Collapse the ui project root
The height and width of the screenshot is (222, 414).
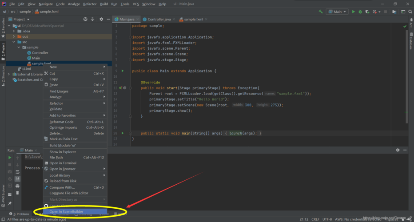click(9, 26)
